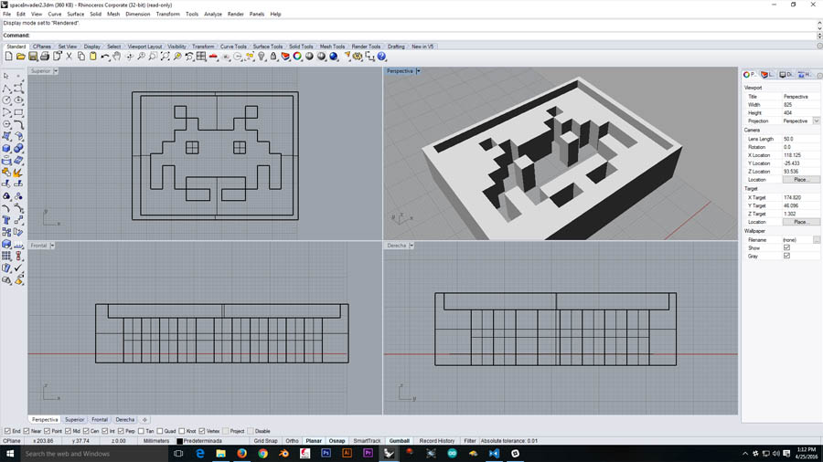Open the Superior viewport title dropdown arrow
The height and width of the screenshot is (462, 823).
[x=56, y=70]
